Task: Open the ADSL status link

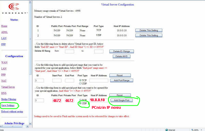Action: 4,32
